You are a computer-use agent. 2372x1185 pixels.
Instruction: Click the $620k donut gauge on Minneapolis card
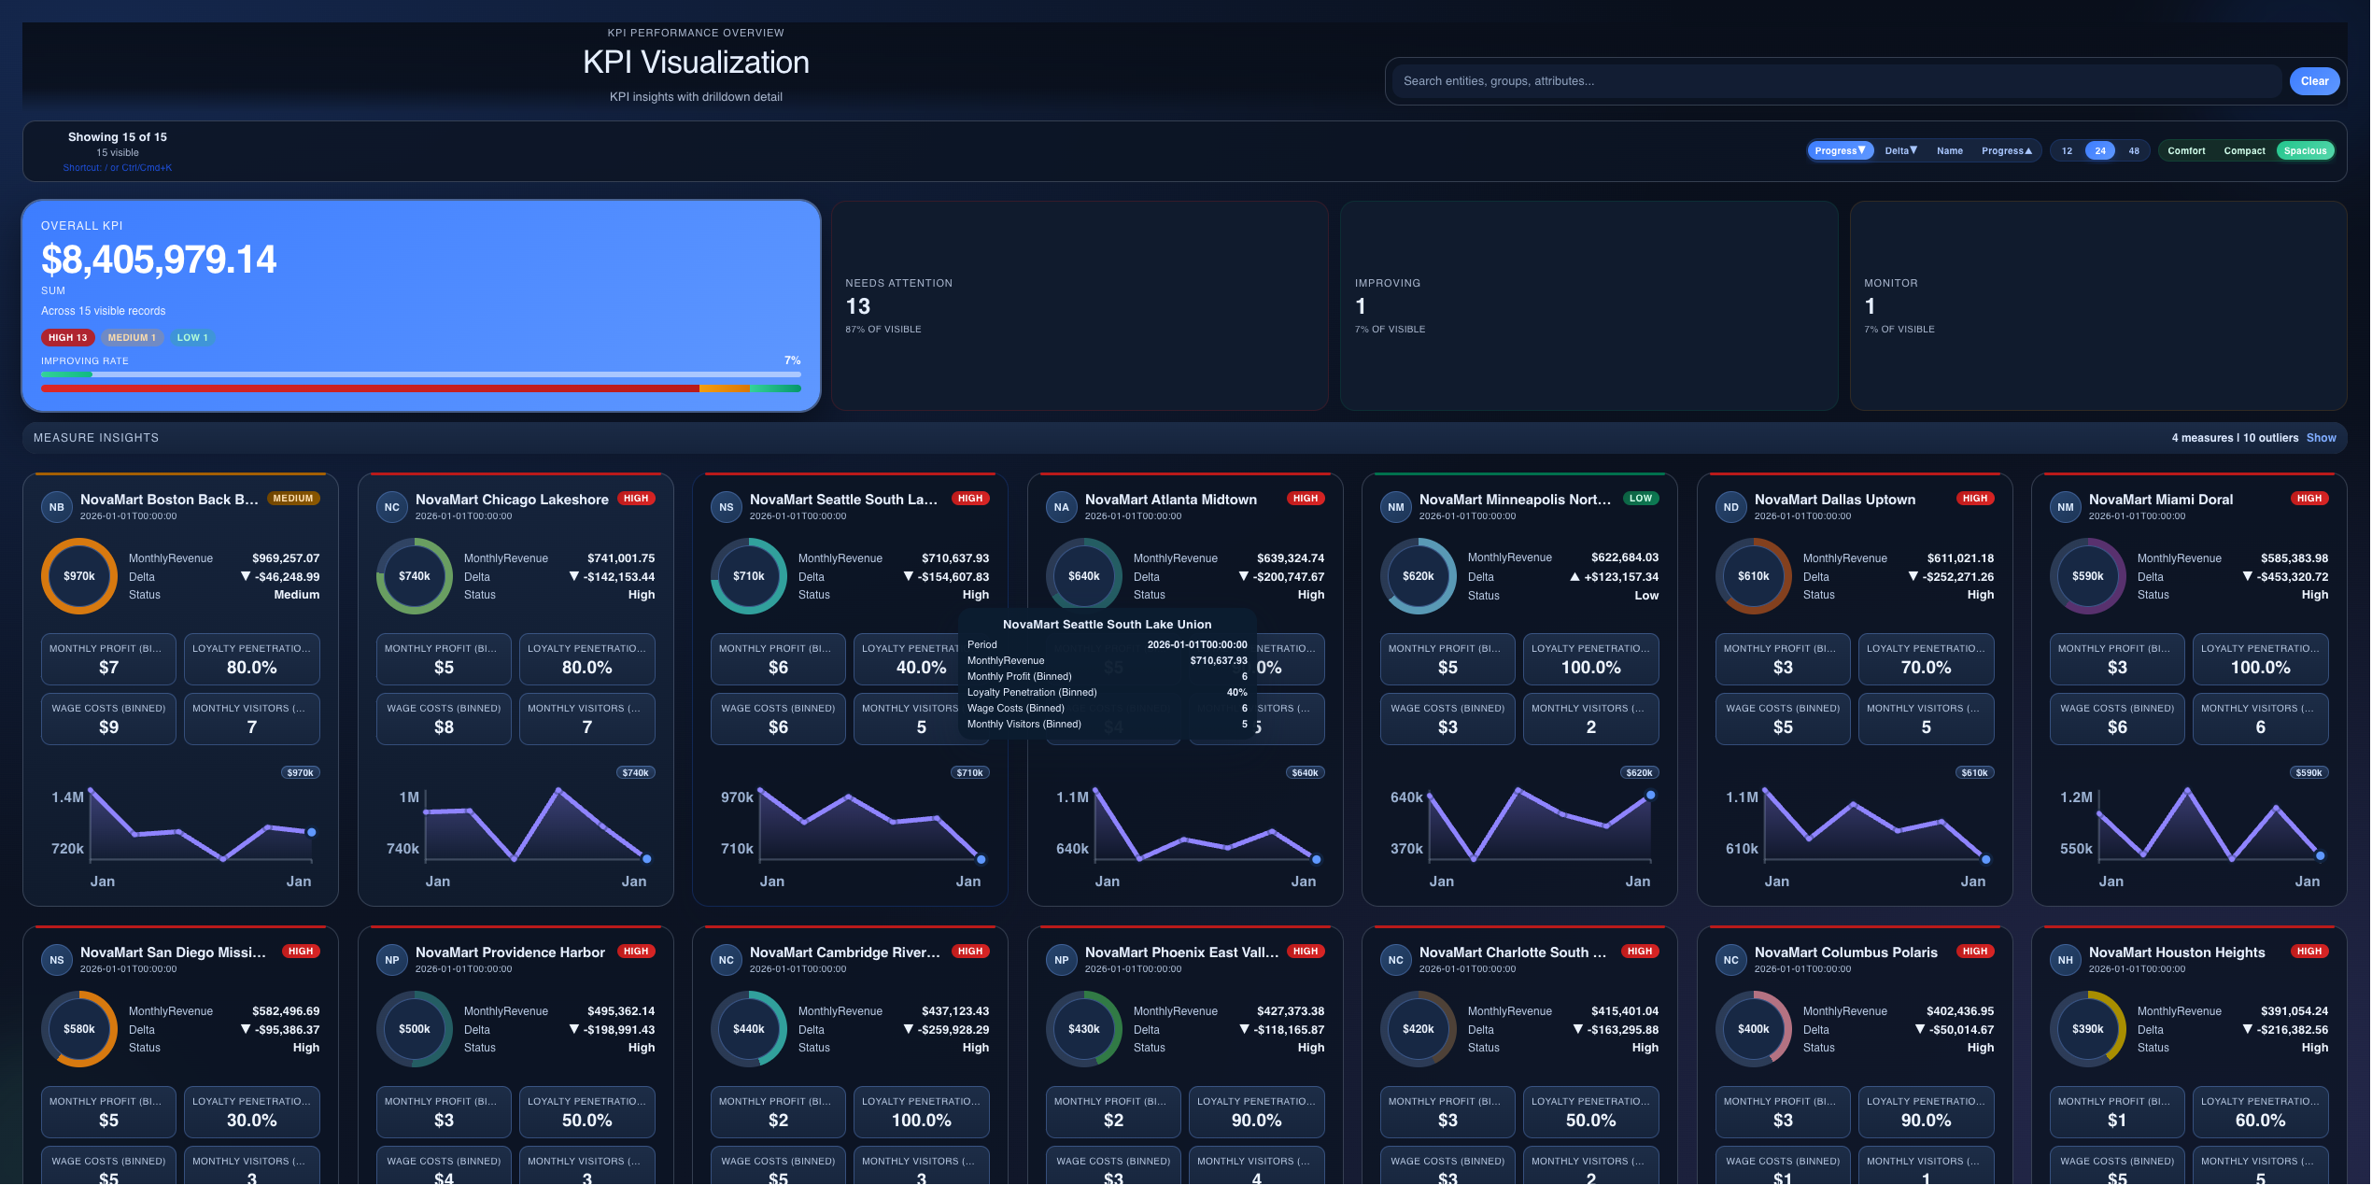[x=1419, y=576]
